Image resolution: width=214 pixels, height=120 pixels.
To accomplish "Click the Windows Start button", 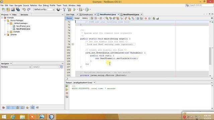I will [x=4, y=117].
